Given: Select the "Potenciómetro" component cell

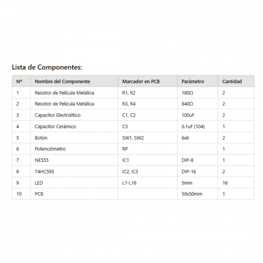Looking at the screenshot, I should 50,149.
